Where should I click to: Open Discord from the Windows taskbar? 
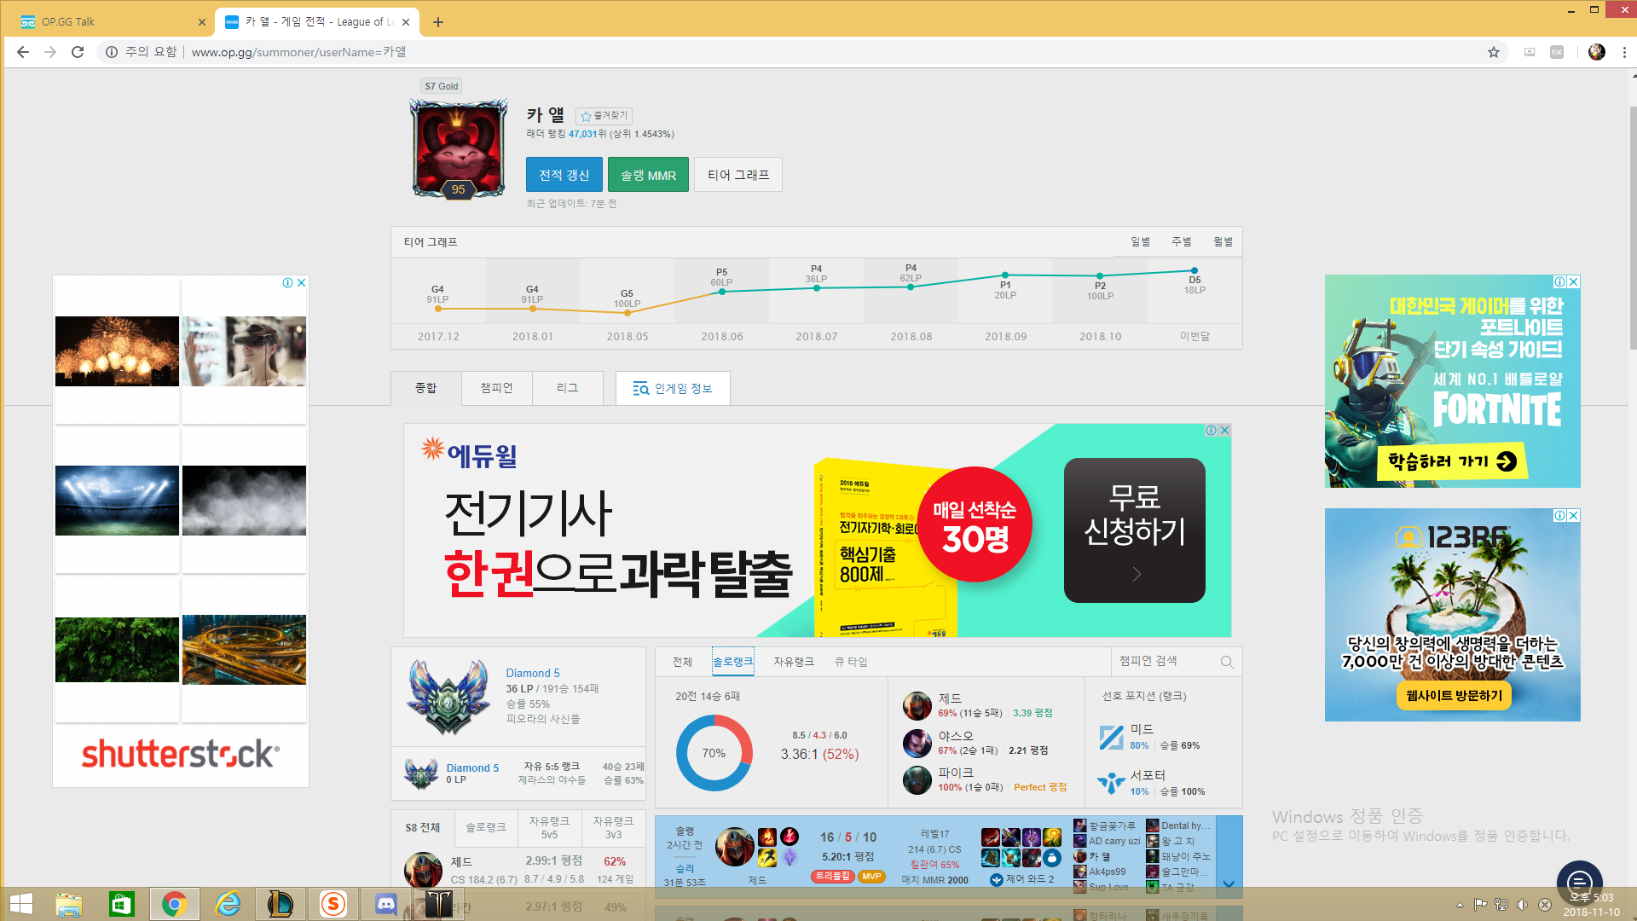(x=386, y=904)
